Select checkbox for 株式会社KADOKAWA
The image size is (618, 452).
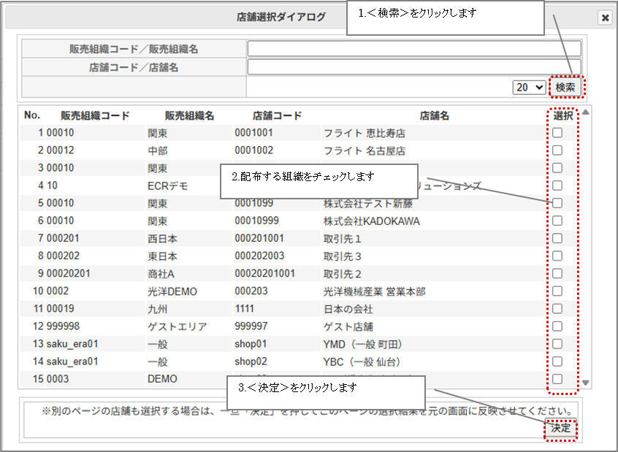click(x=557, y=221)
